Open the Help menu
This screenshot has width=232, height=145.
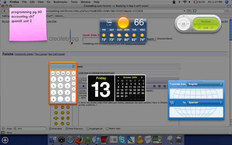click(97, 2)
